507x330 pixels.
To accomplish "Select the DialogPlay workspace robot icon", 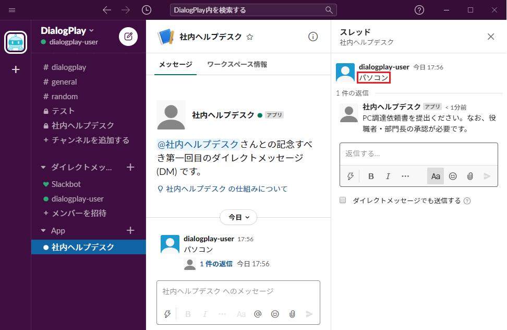I will (16, 42).
